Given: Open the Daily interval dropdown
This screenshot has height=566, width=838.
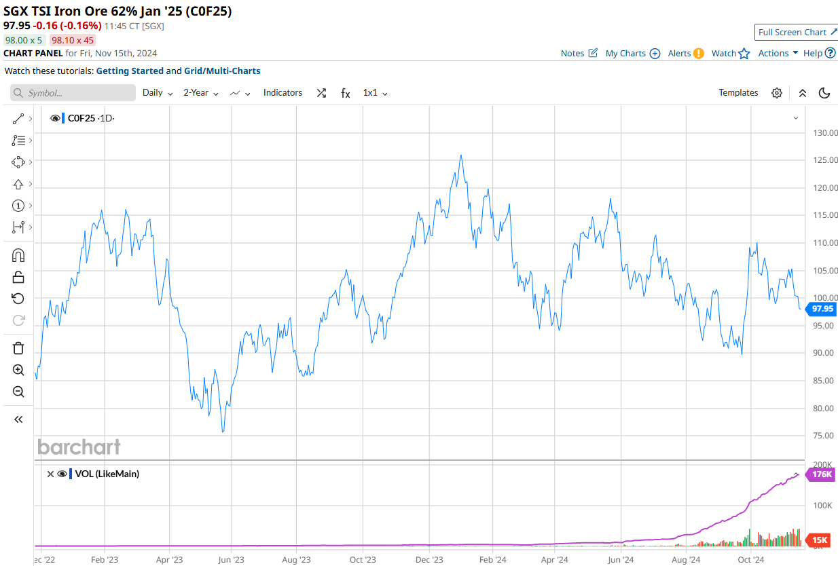Looking at the screenshot, I should (x=158, y=93).
